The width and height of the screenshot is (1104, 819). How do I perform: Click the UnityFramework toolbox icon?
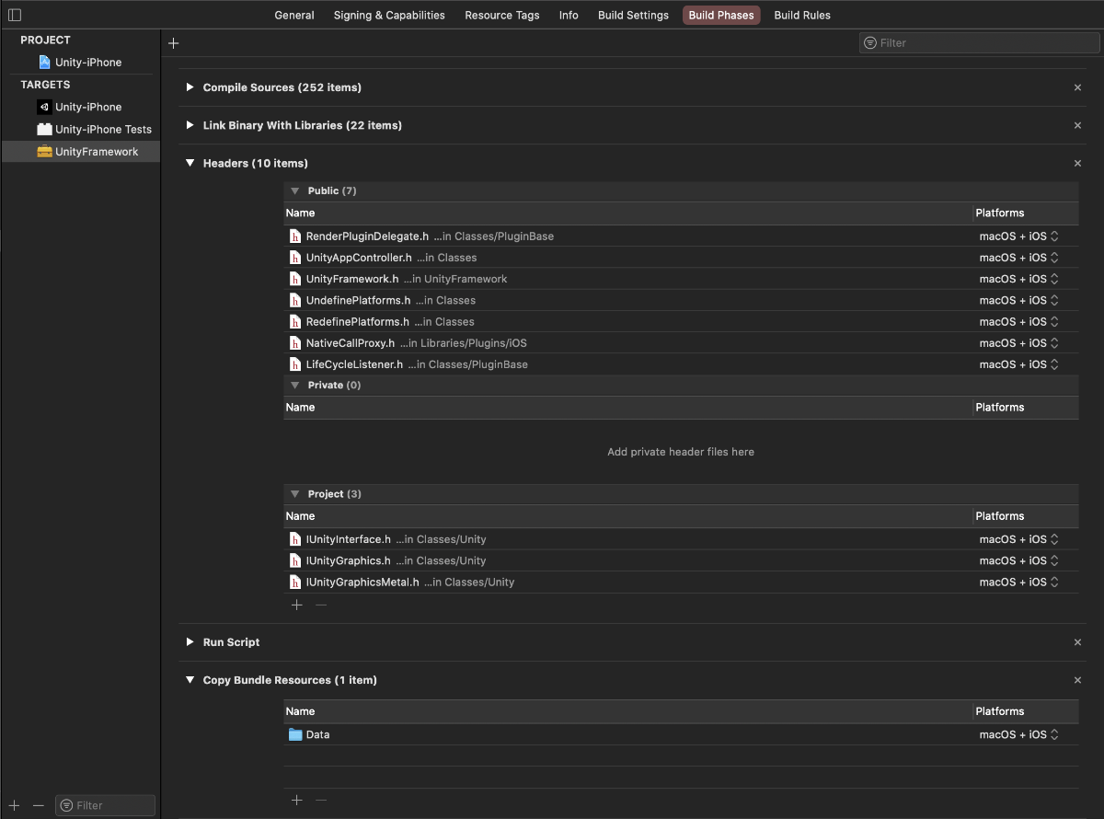(44, 152)
